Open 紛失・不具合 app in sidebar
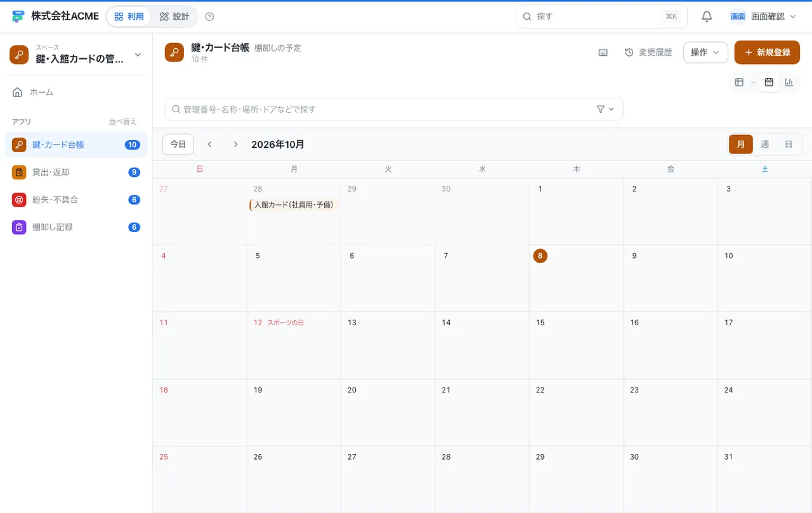812x513 pixels. 76,200
